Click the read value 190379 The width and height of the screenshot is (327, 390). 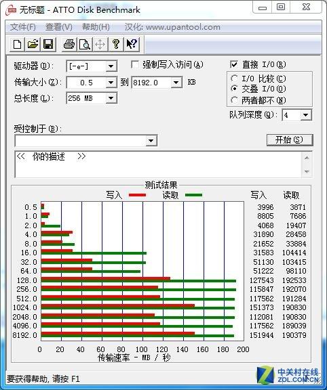coord(294,335)
